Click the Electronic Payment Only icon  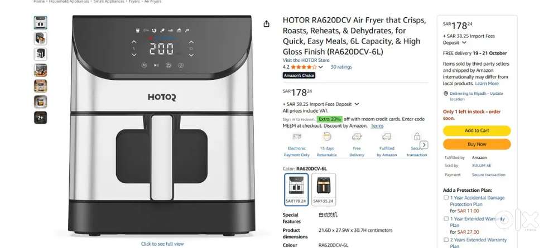tap(296, 137)
